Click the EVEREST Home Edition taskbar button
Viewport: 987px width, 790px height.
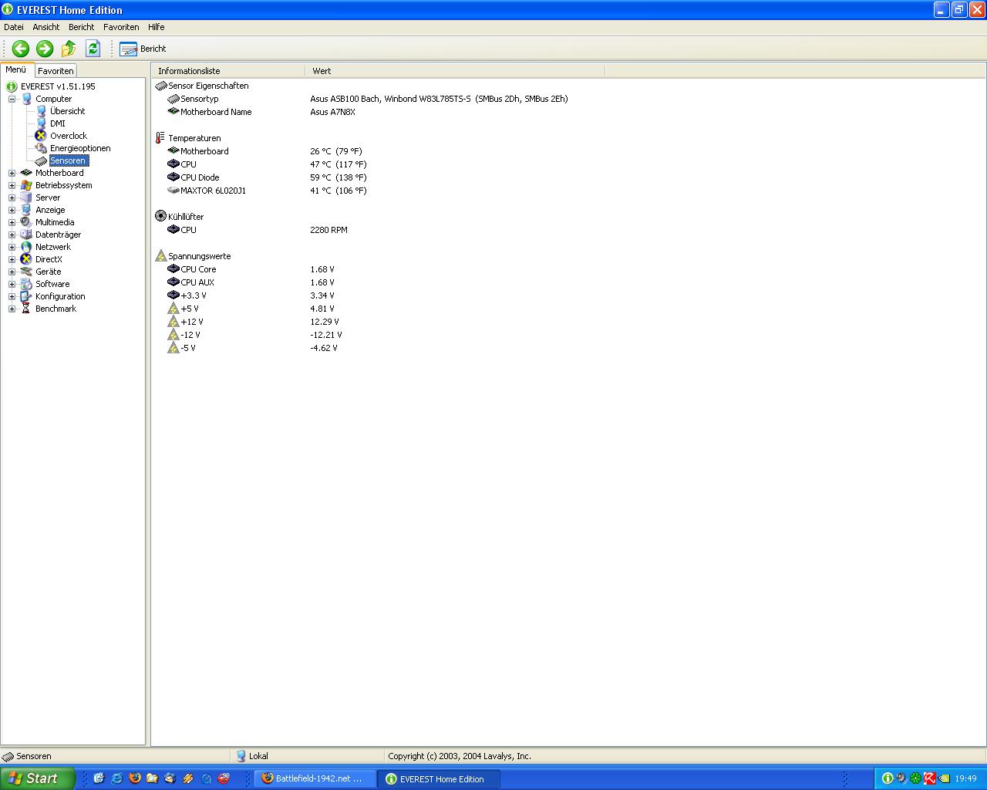point(439,778)
